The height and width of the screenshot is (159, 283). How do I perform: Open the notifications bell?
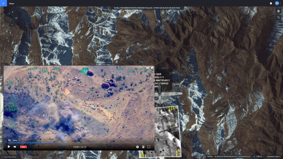[271, 3]
